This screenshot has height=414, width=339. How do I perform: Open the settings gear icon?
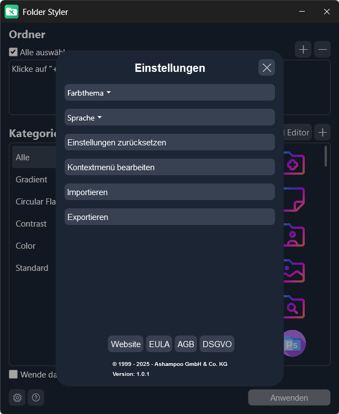click(x=17, y=397)
